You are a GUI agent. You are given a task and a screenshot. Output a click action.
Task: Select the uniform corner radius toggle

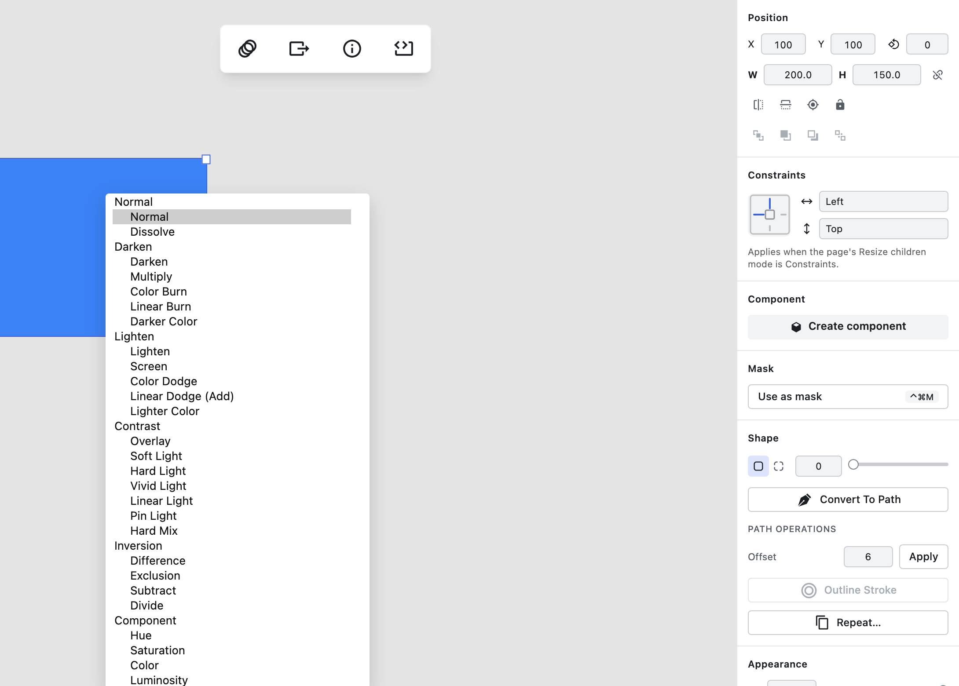pos(758,466)
